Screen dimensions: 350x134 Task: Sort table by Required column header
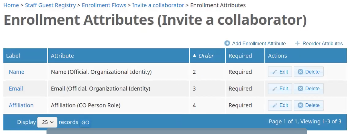coord(240,56)
